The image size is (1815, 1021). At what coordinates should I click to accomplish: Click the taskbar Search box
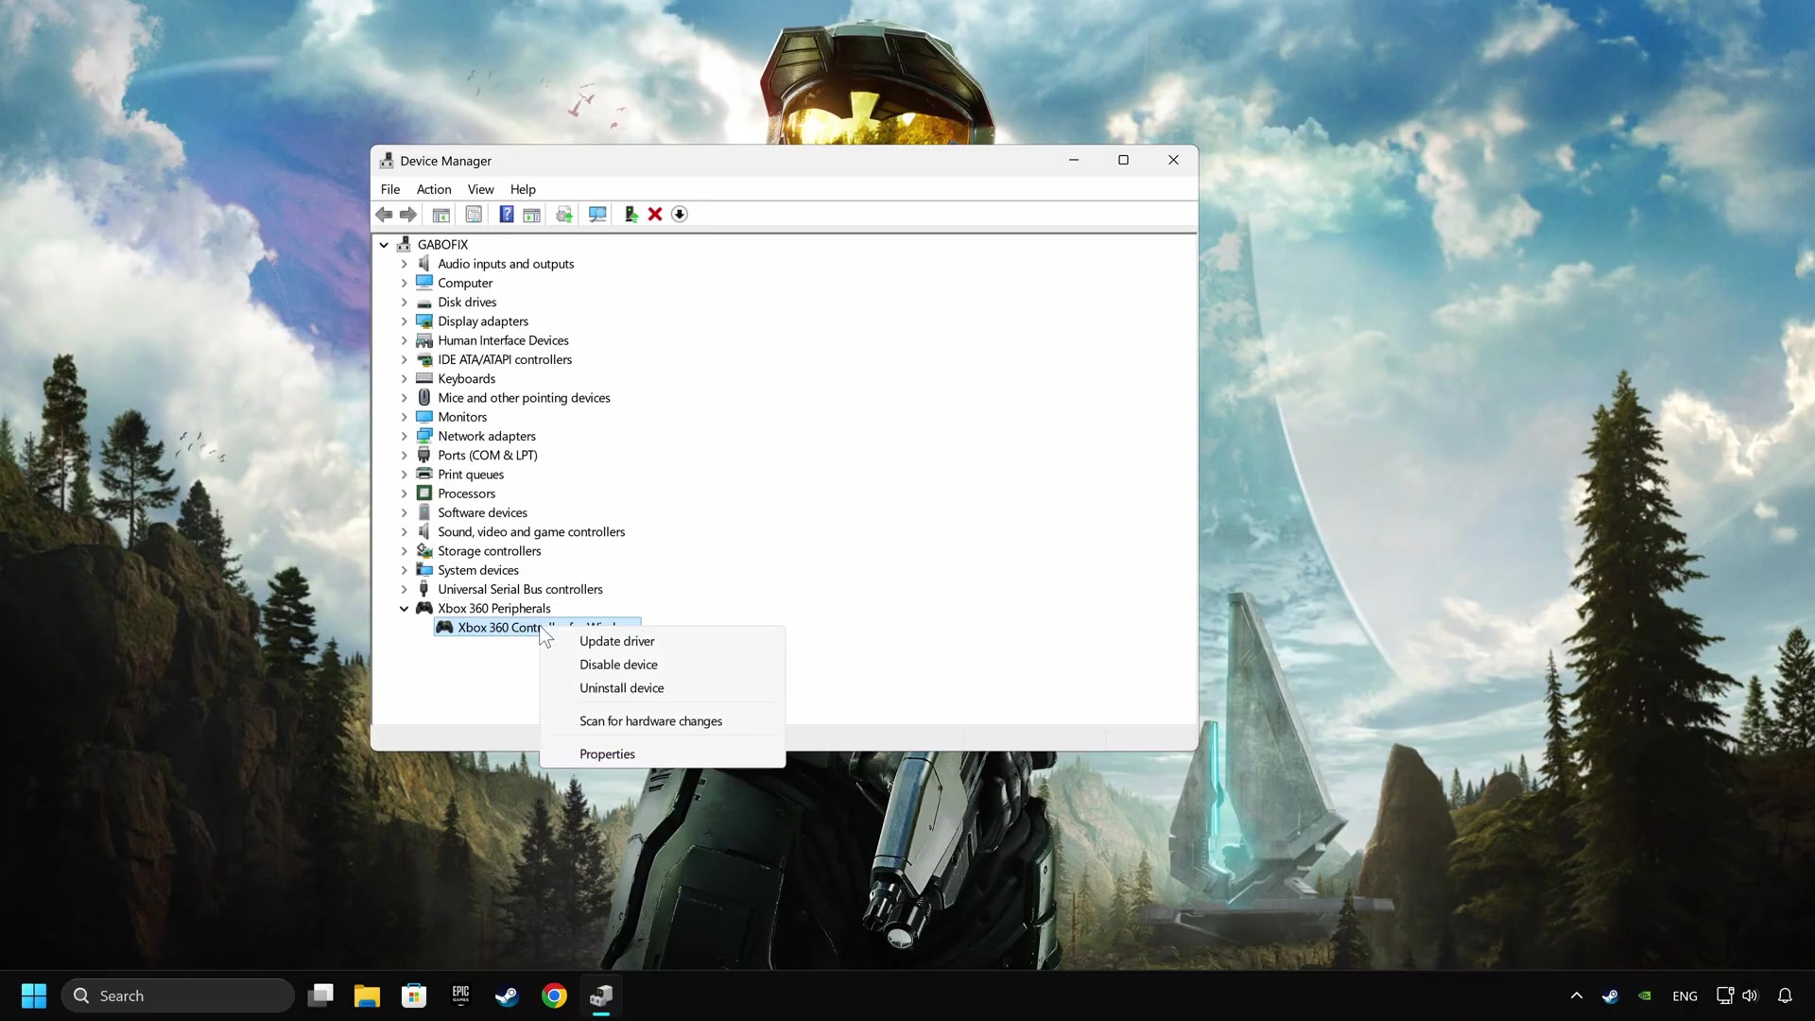tap(179, 995)
